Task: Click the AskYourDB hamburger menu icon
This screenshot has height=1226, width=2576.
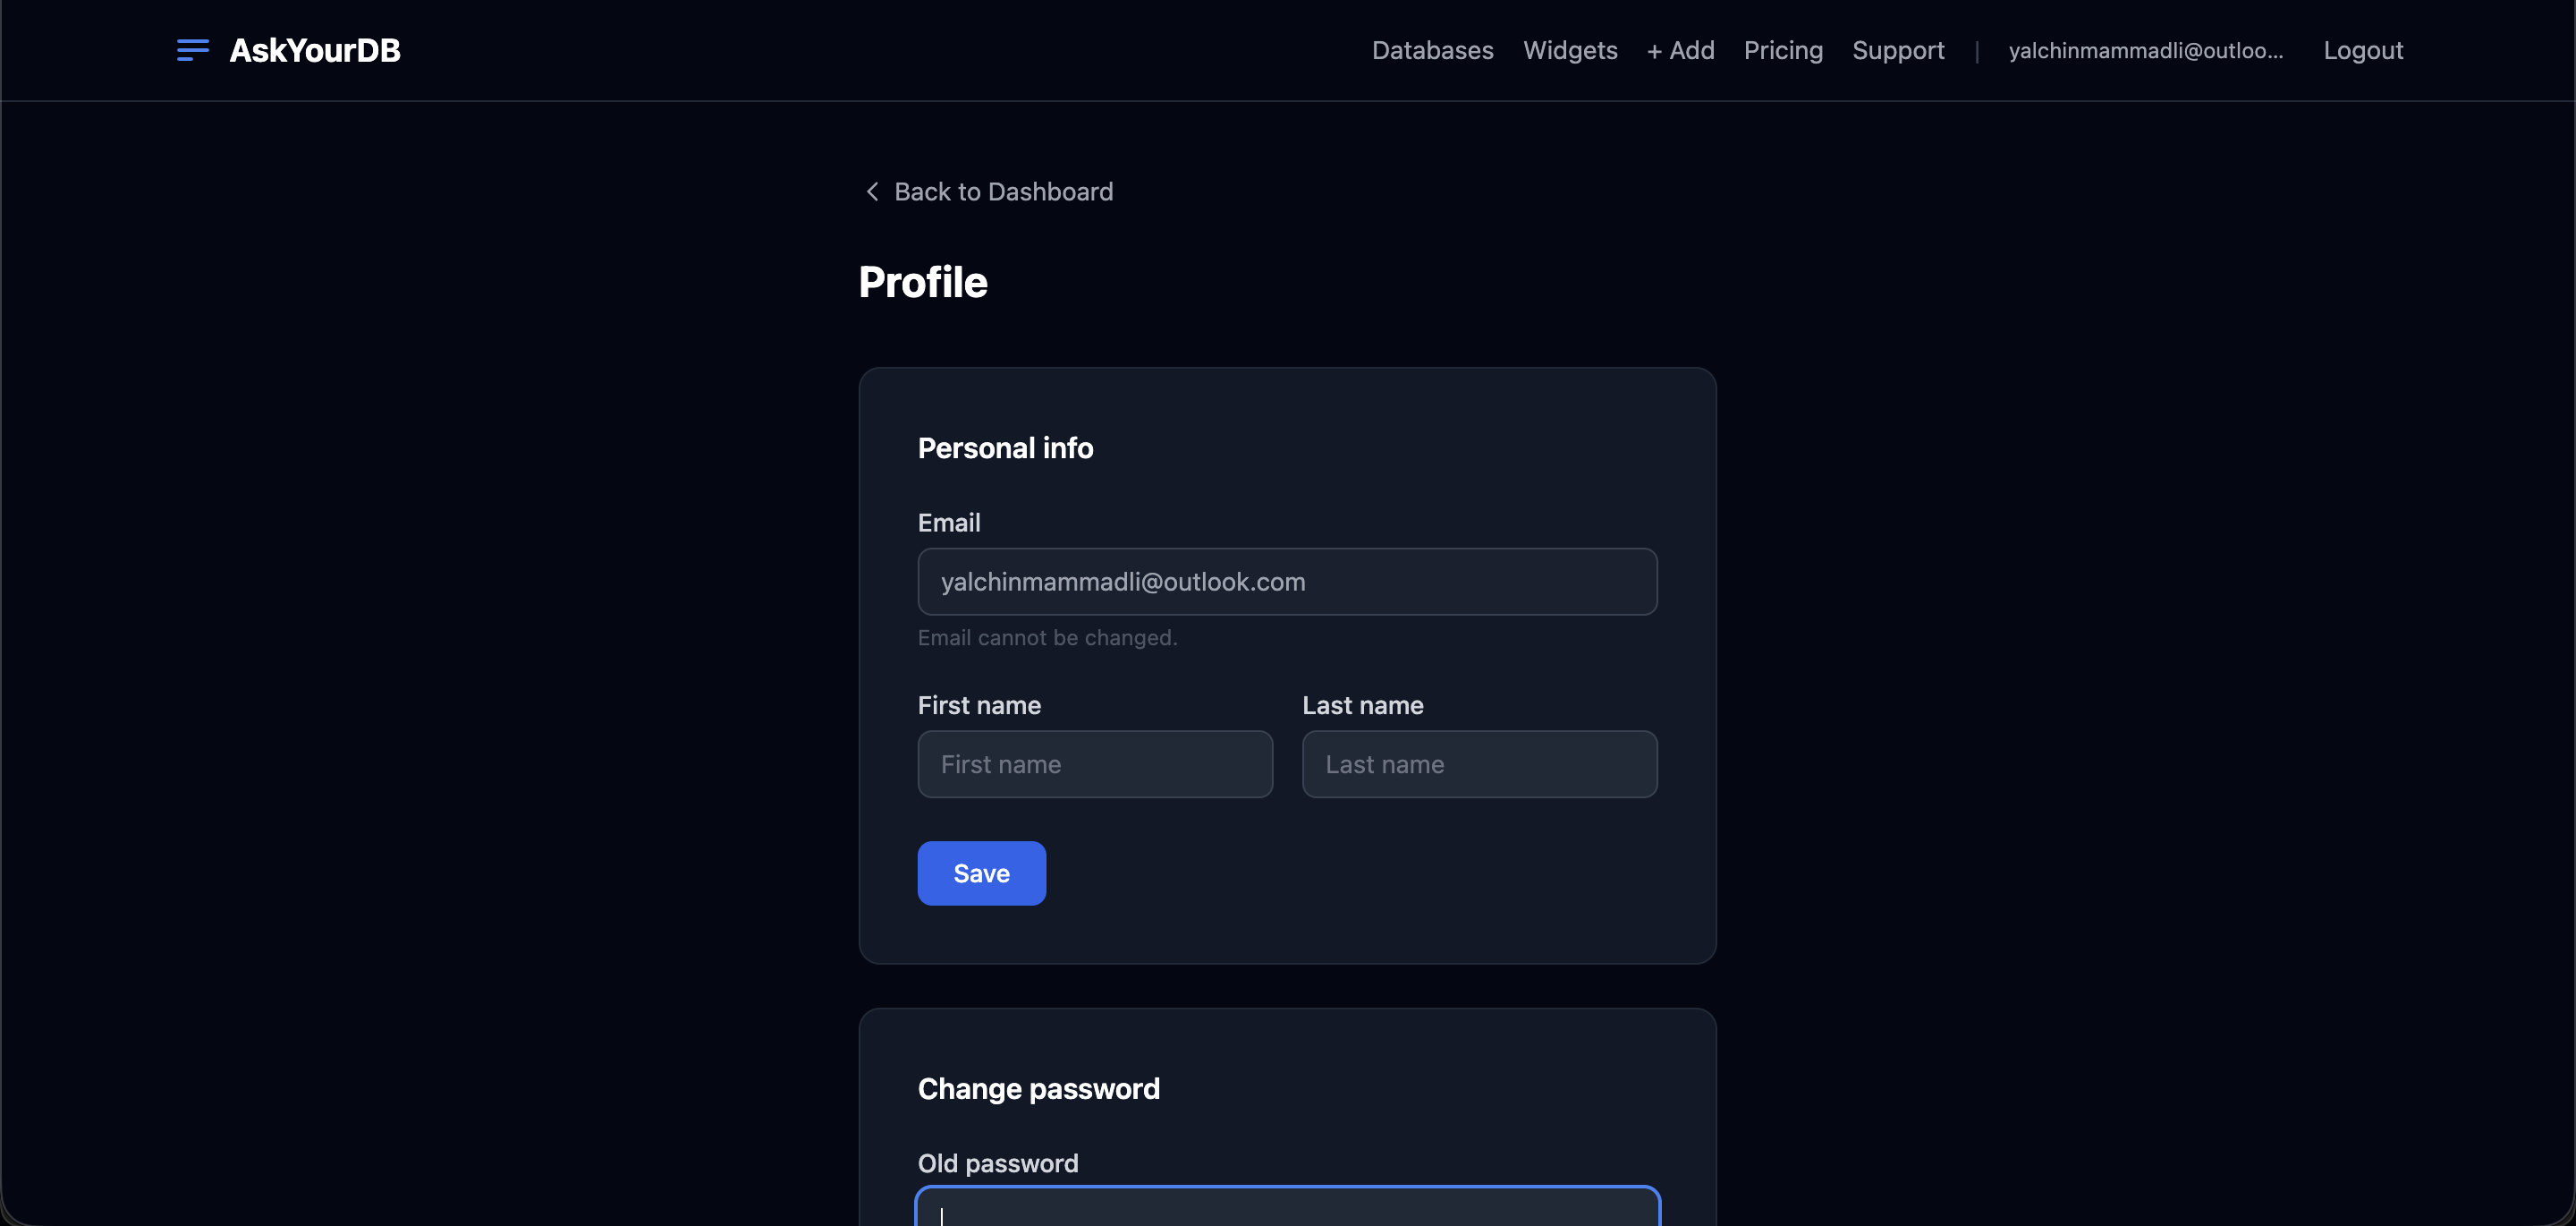Action: coord(191,50)
